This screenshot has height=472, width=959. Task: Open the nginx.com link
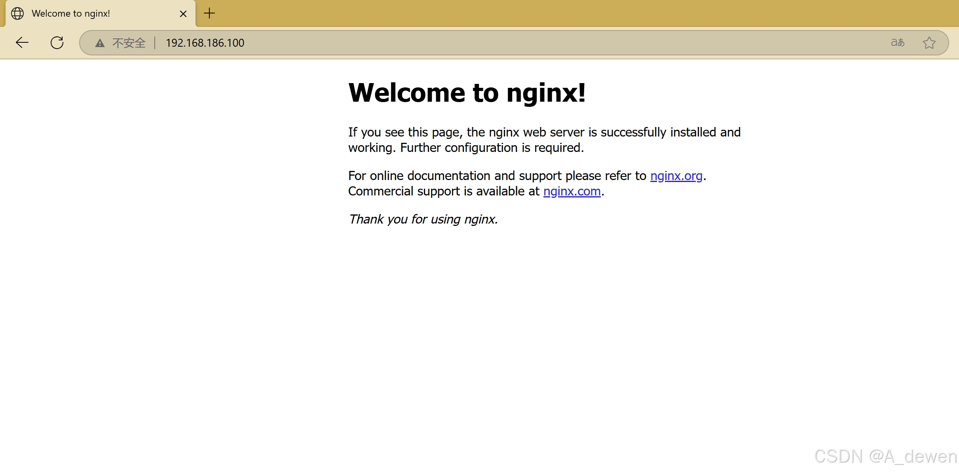coord(572,191)
